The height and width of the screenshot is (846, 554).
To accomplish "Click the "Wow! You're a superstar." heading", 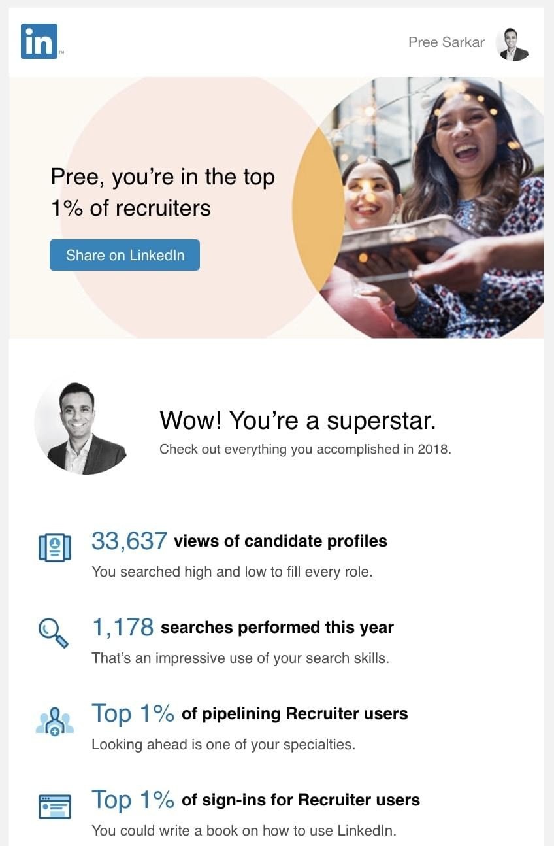I will coord(297,420).
